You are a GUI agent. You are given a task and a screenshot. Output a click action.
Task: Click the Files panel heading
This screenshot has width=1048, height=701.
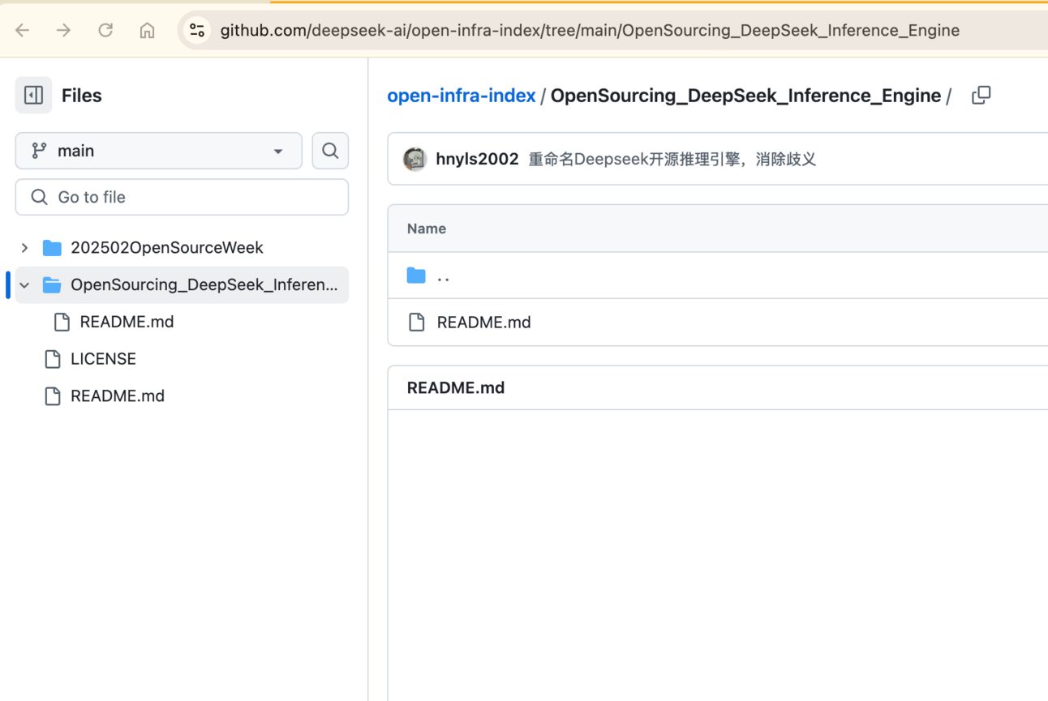(81, 96)
